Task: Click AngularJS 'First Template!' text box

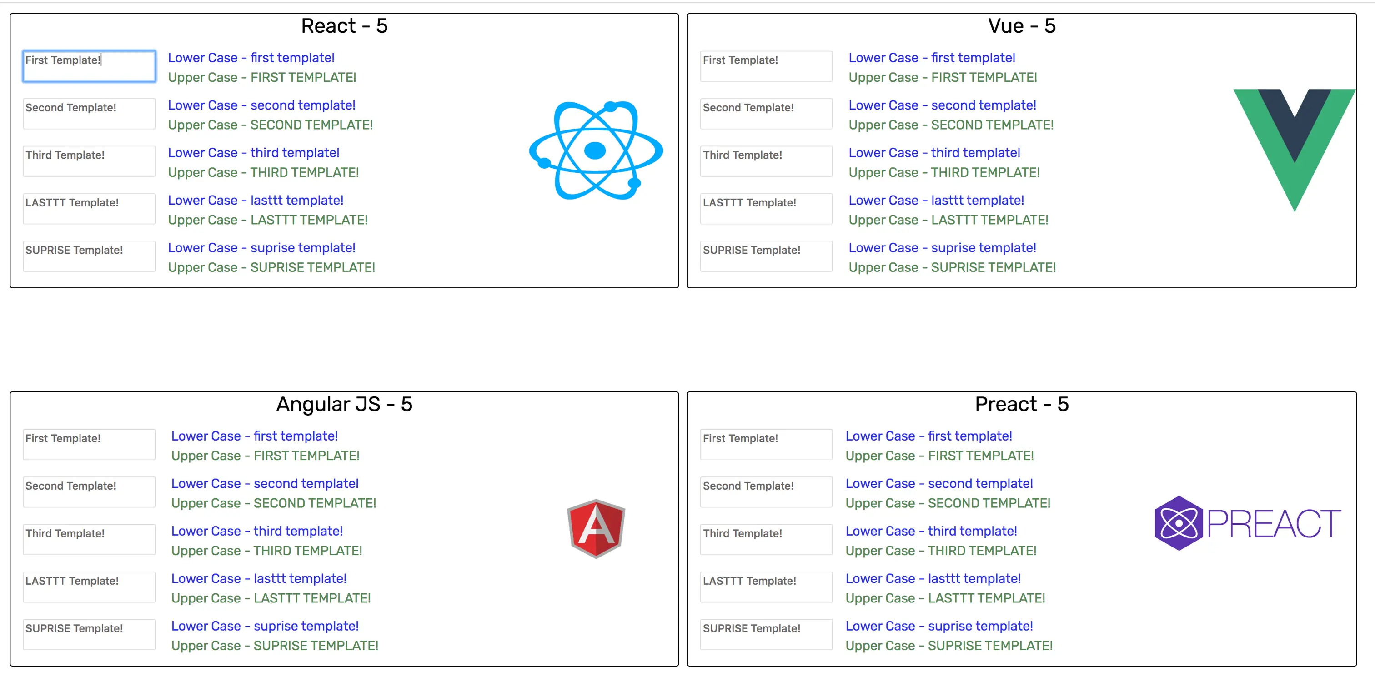Action: (89, 444)
